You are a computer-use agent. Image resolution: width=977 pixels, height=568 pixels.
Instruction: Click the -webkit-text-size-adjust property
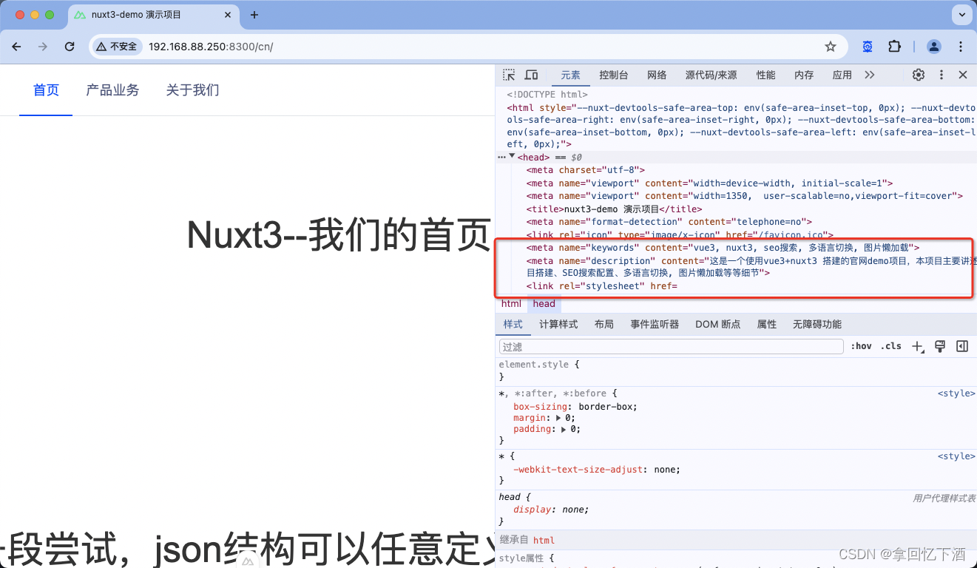[x=577, y=470]
